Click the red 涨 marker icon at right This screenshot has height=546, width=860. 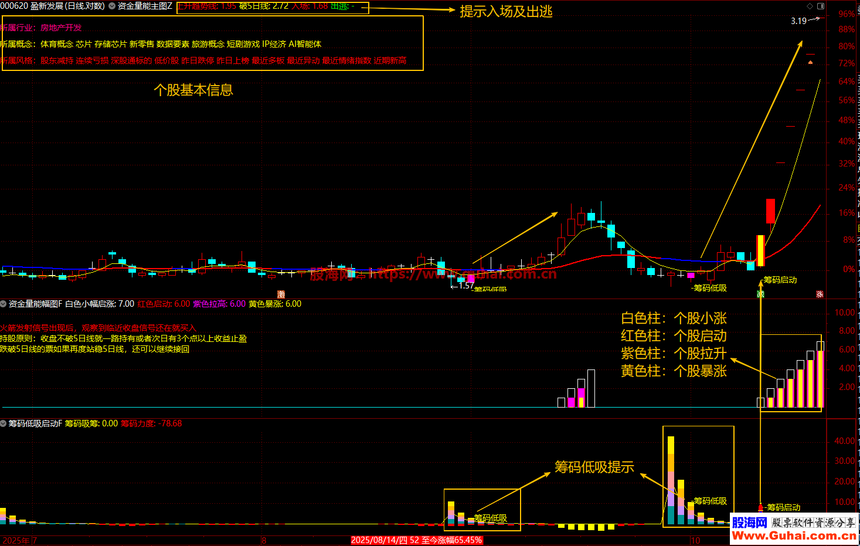click(x=820, y=294)
